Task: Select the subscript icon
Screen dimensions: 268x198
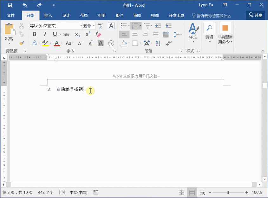Action: [x=77, y=34]
